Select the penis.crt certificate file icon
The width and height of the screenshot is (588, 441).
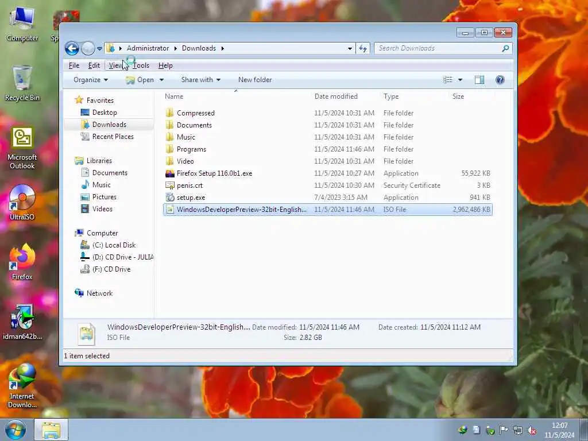pyautogui.click(x=170, y=185)
